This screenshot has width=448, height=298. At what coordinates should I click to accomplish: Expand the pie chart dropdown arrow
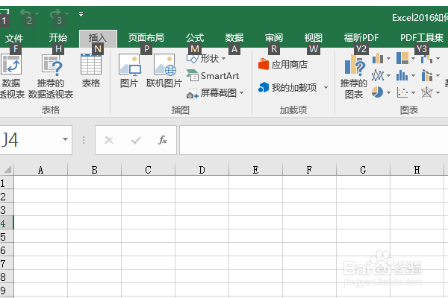(x=388, y=92)
